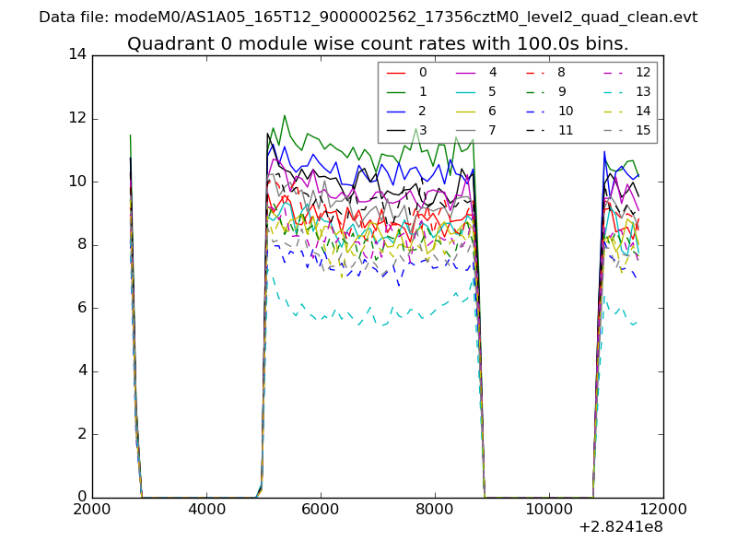737x553 pixels.
Task: Click the green line swatch for module 1
Action: 396,91
